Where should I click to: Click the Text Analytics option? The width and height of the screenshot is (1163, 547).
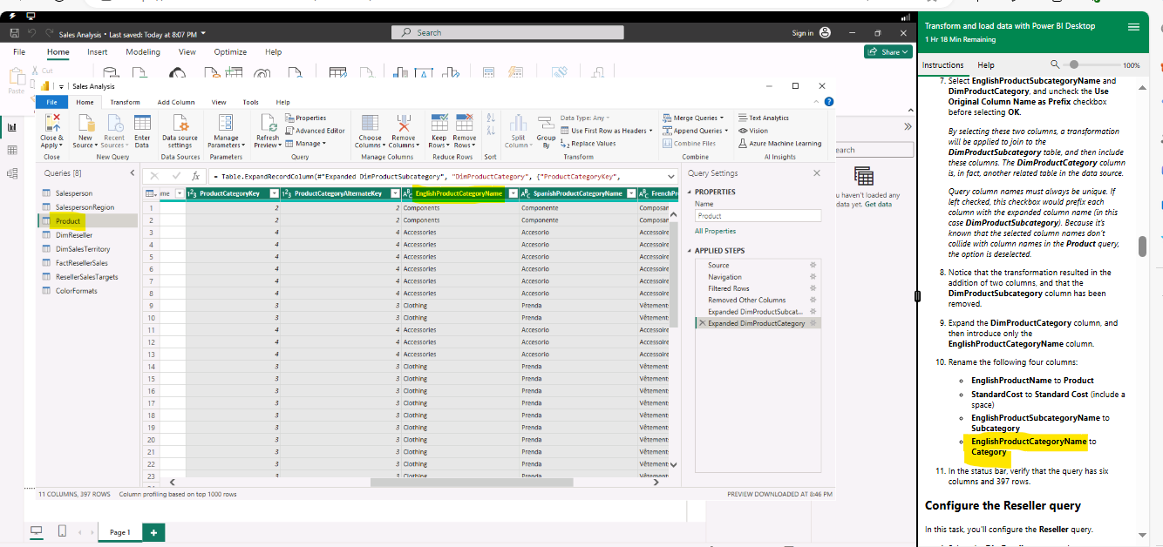coord(763,118)
